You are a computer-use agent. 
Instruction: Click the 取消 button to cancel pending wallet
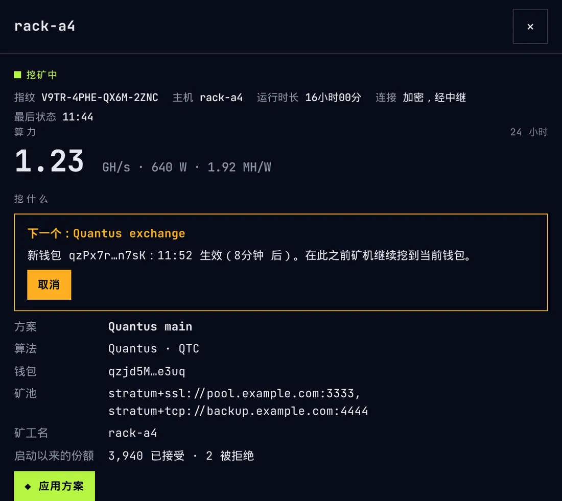[49, 284]
